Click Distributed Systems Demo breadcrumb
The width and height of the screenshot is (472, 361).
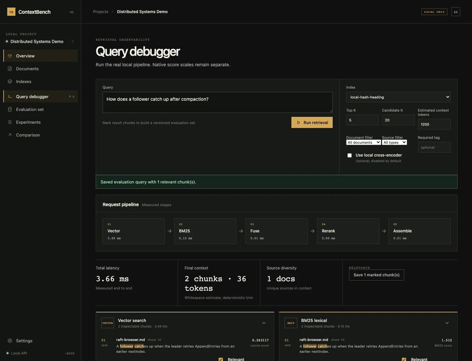pos(142,12)
